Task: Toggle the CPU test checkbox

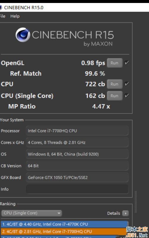Action: [127, 84]
